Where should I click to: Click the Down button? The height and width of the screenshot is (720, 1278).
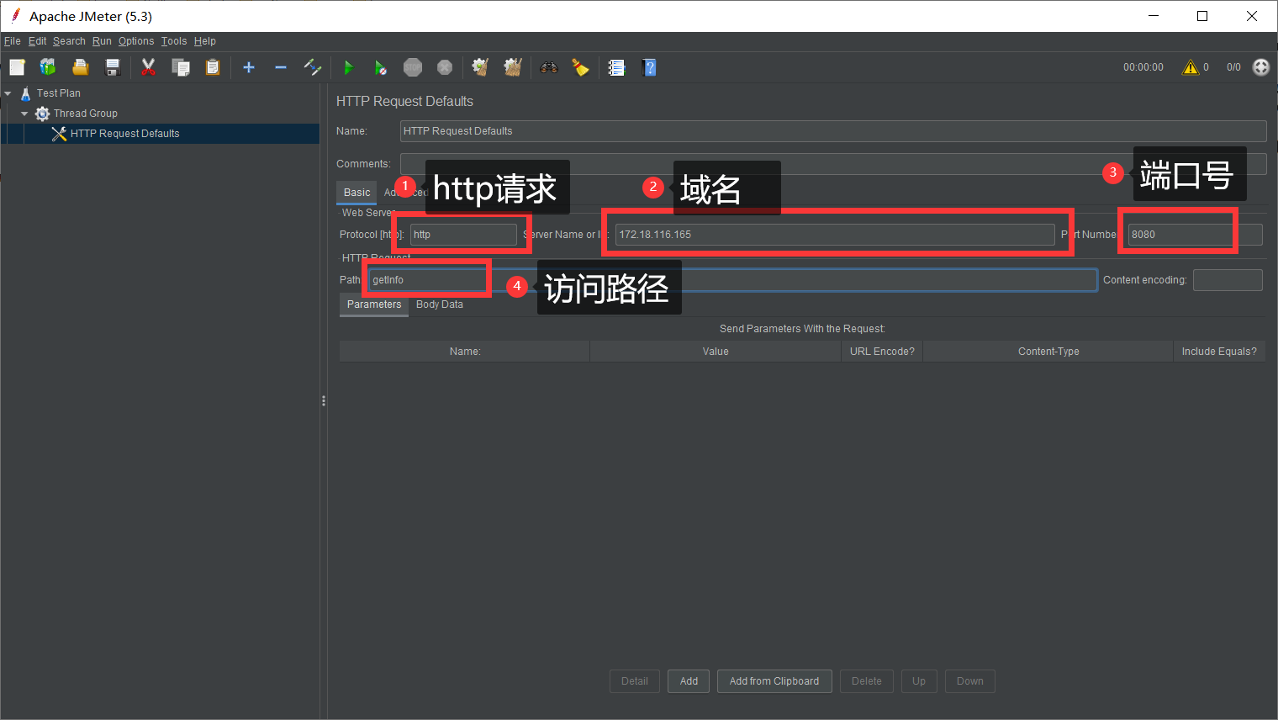coord(970,681)
